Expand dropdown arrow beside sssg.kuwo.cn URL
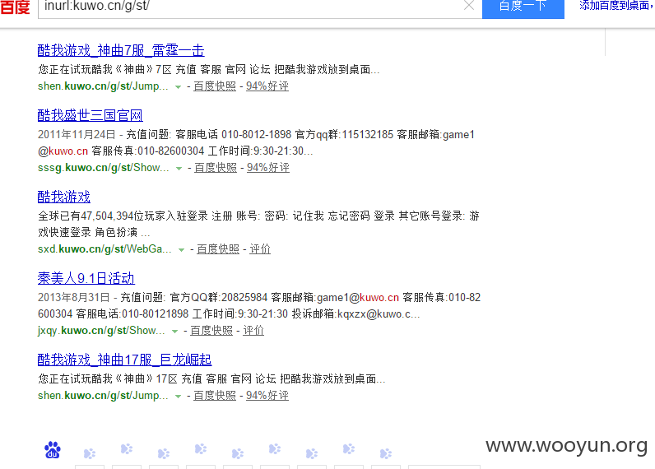 [x=179, y=169]
